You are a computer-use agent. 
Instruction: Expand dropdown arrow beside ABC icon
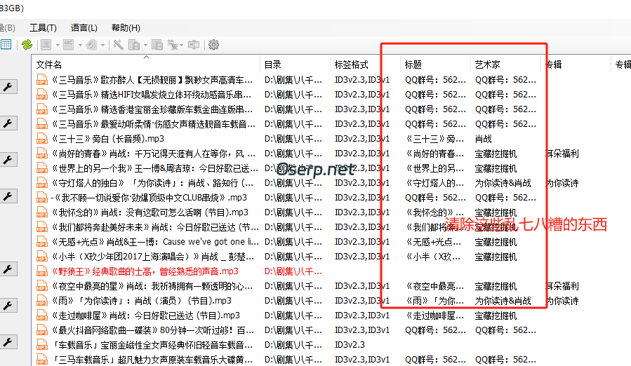coord(80,45)
